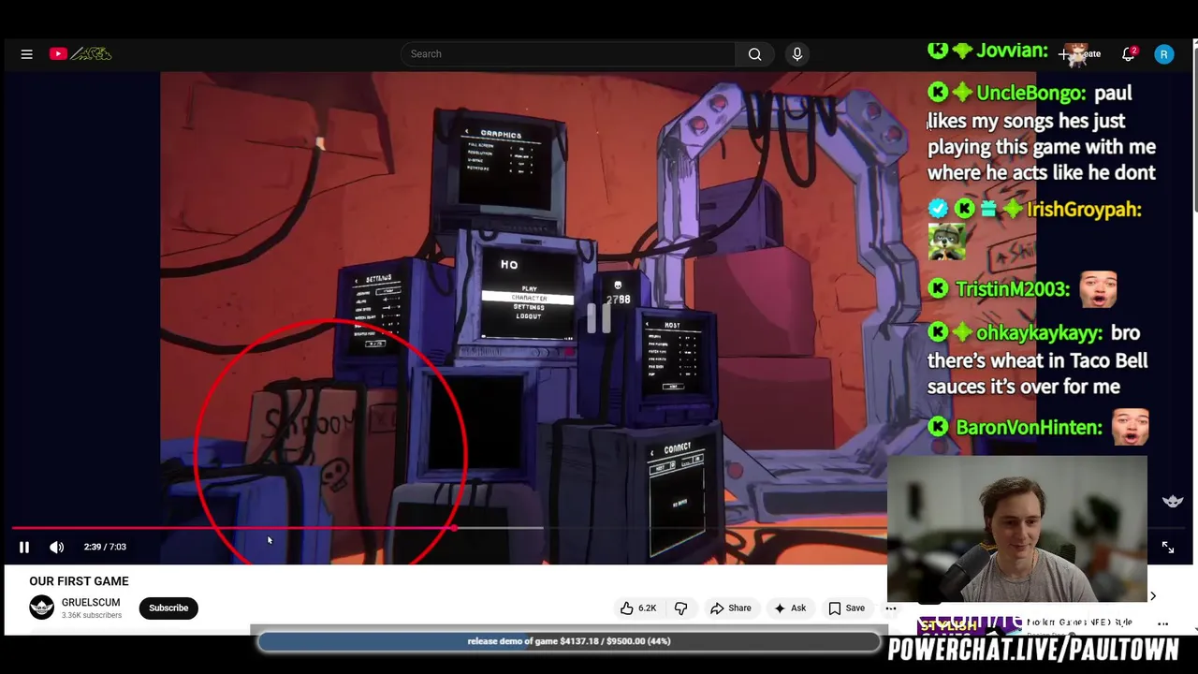Screen dimensions: 1198x674
Task: Click the video title OUR FIRST GAME
Action: [x=79, y=581]
